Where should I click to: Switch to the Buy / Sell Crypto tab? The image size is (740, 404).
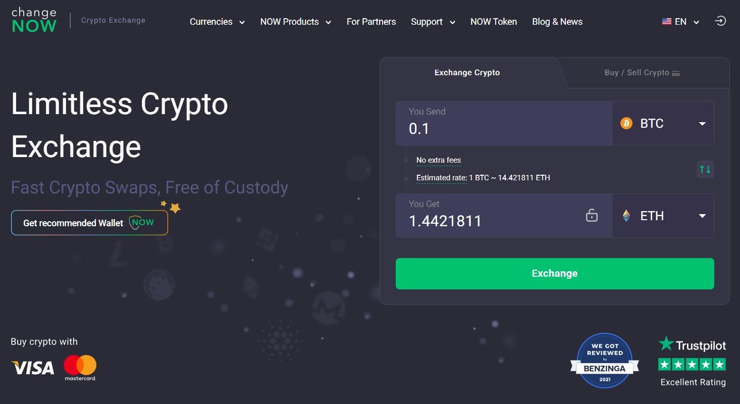[642, 73]
